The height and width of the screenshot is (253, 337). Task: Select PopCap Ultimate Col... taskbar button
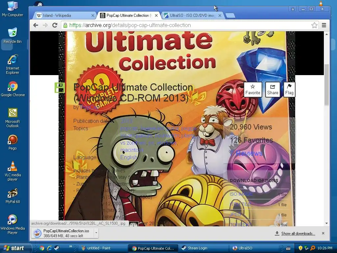point(153,248)
